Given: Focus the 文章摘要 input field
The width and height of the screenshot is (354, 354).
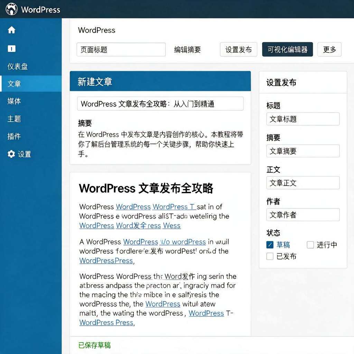Looking at the screenshot, I should tap(303, 151).
